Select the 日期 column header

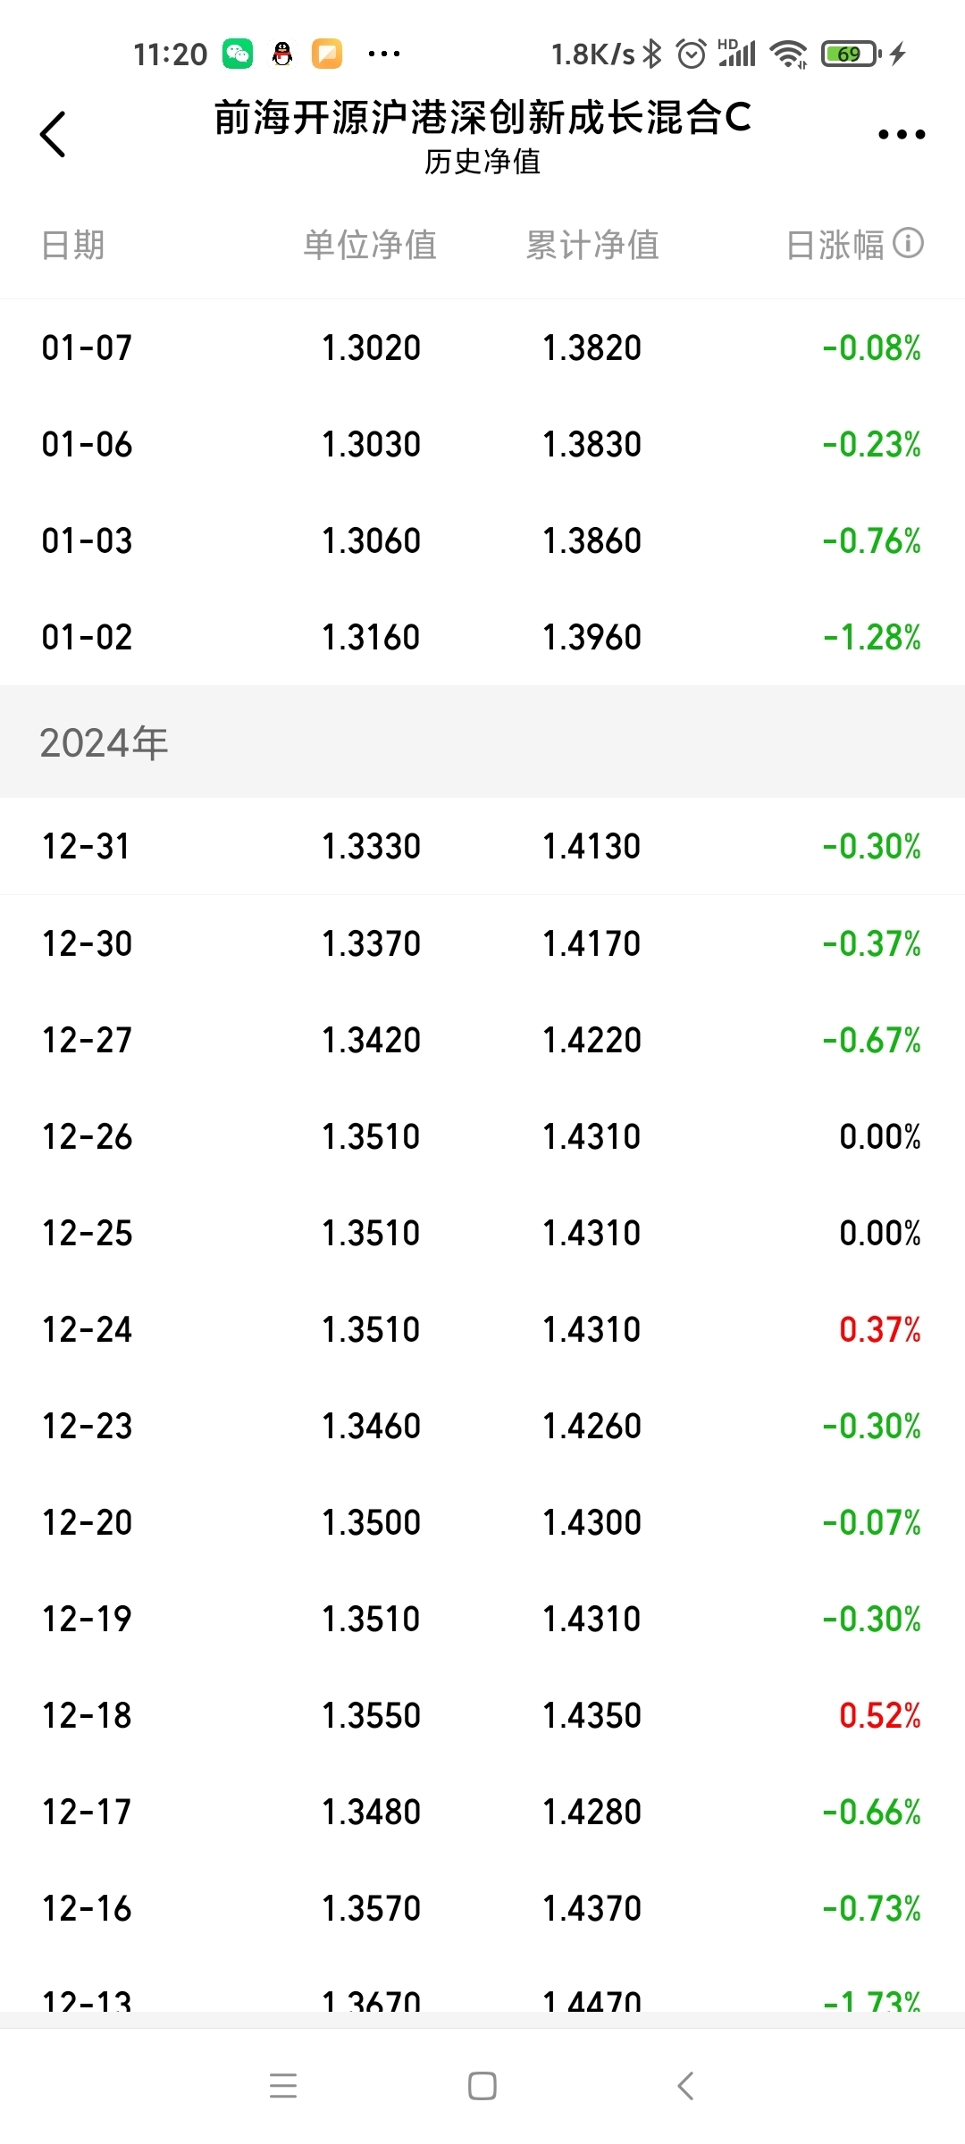coord(73,245)
